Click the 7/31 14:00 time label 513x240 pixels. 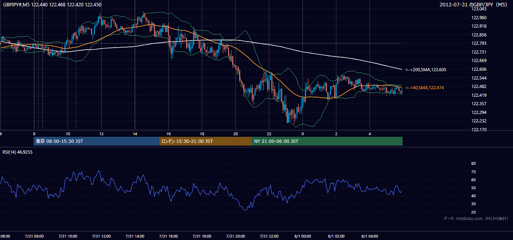coord(135,236)
